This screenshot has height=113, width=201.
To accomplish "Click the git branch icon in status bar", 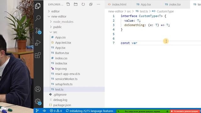I will pos(37,111).
